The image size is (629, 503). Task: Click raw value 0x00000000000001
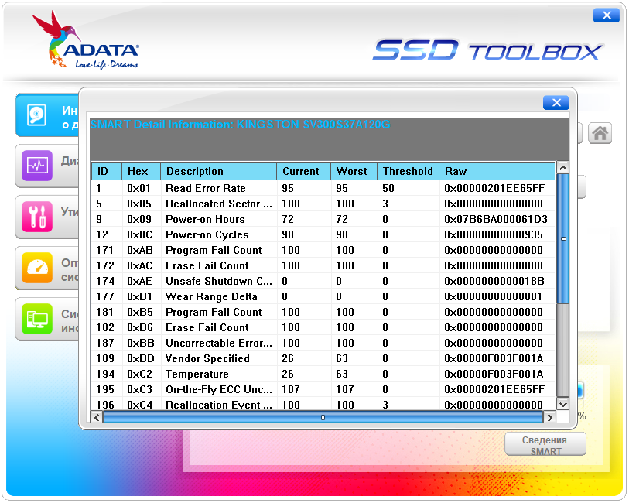click(x=494, y=297)
